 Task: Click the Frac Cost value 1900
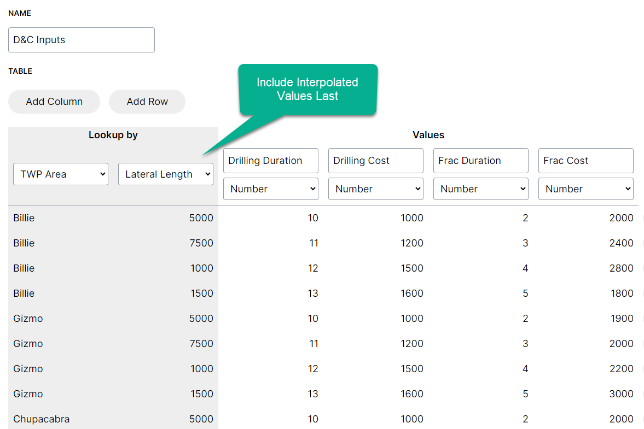click(x=621, y=319)
